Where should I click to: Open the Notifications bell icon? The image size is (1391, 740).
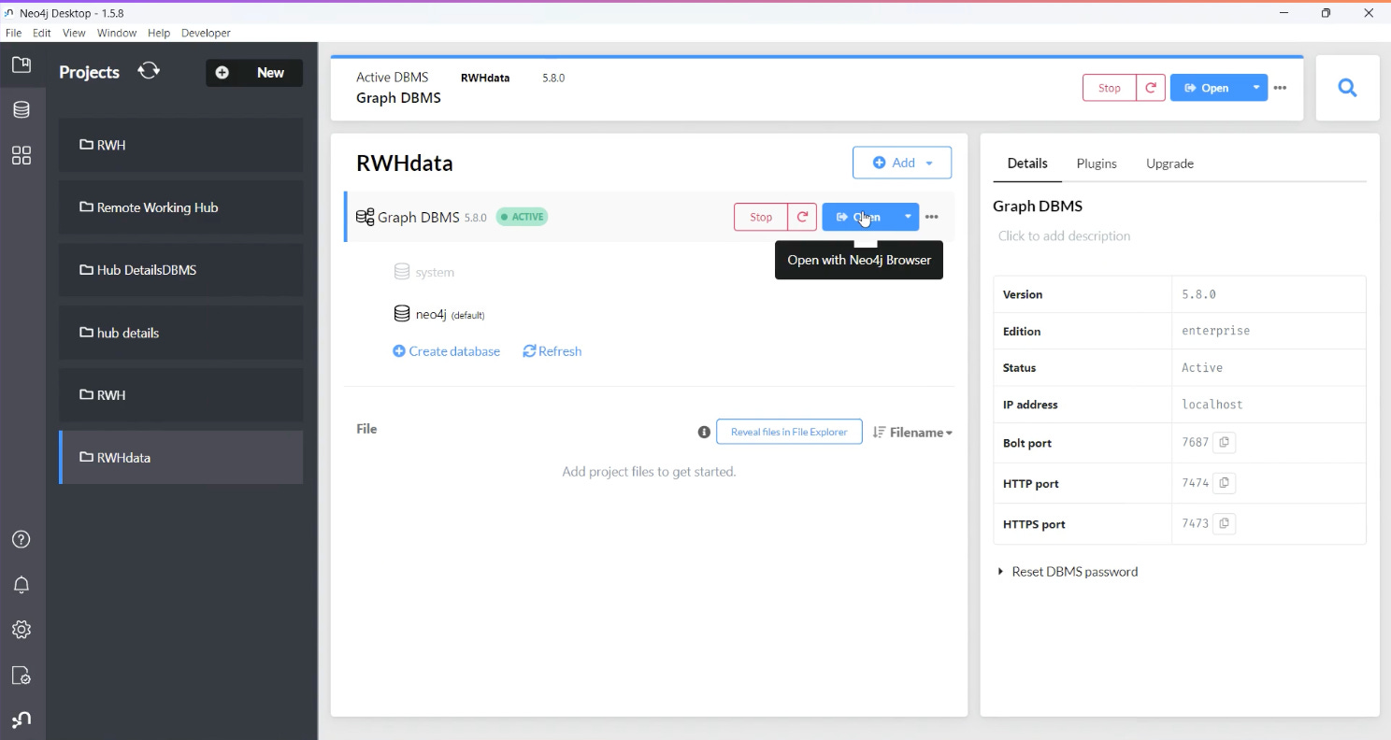coord(22,585)
